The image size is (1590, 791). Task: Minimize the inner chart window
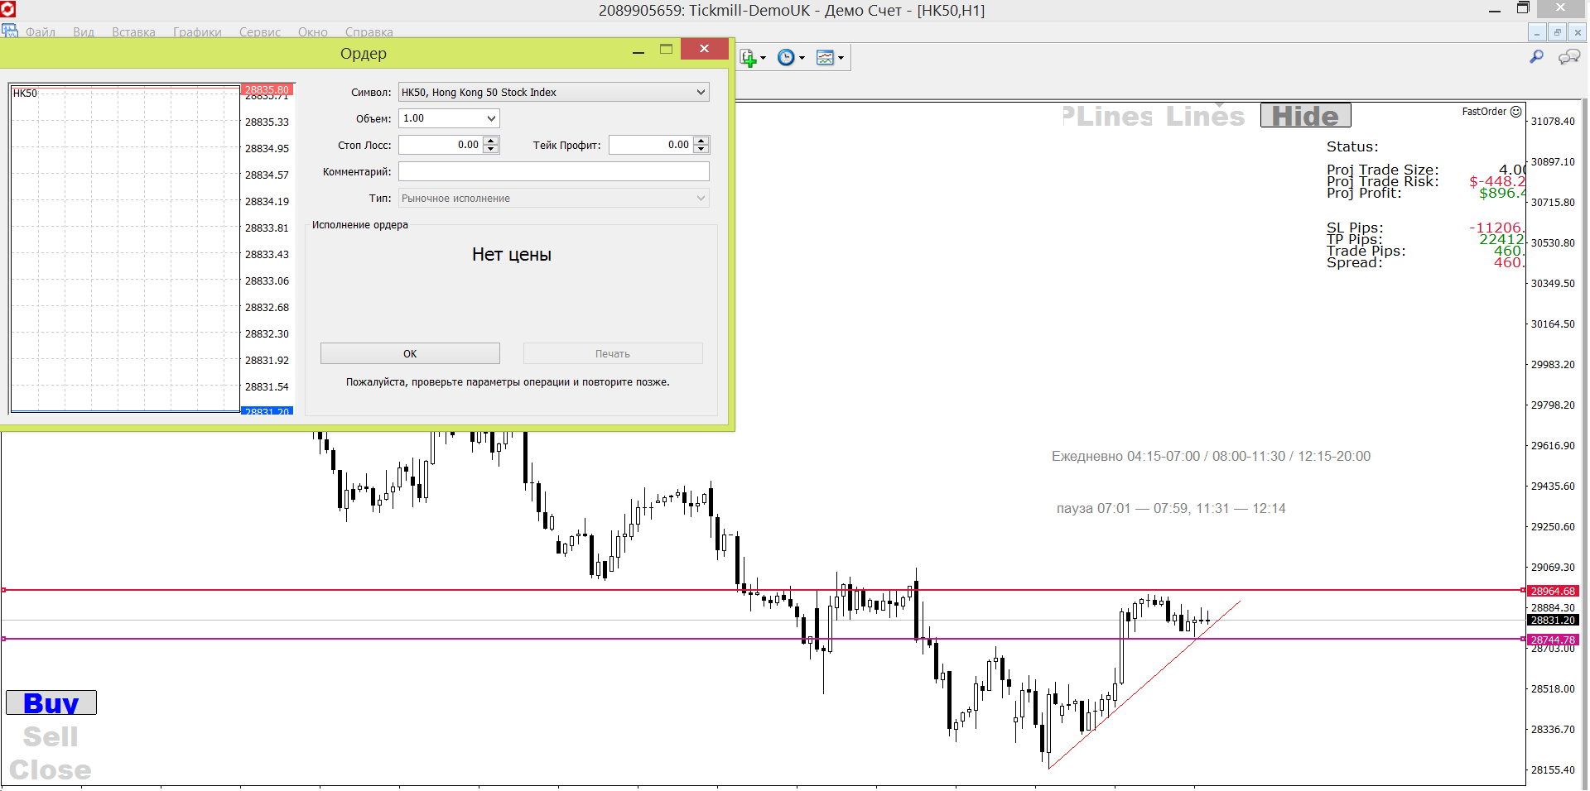(x=1537, y=32)
